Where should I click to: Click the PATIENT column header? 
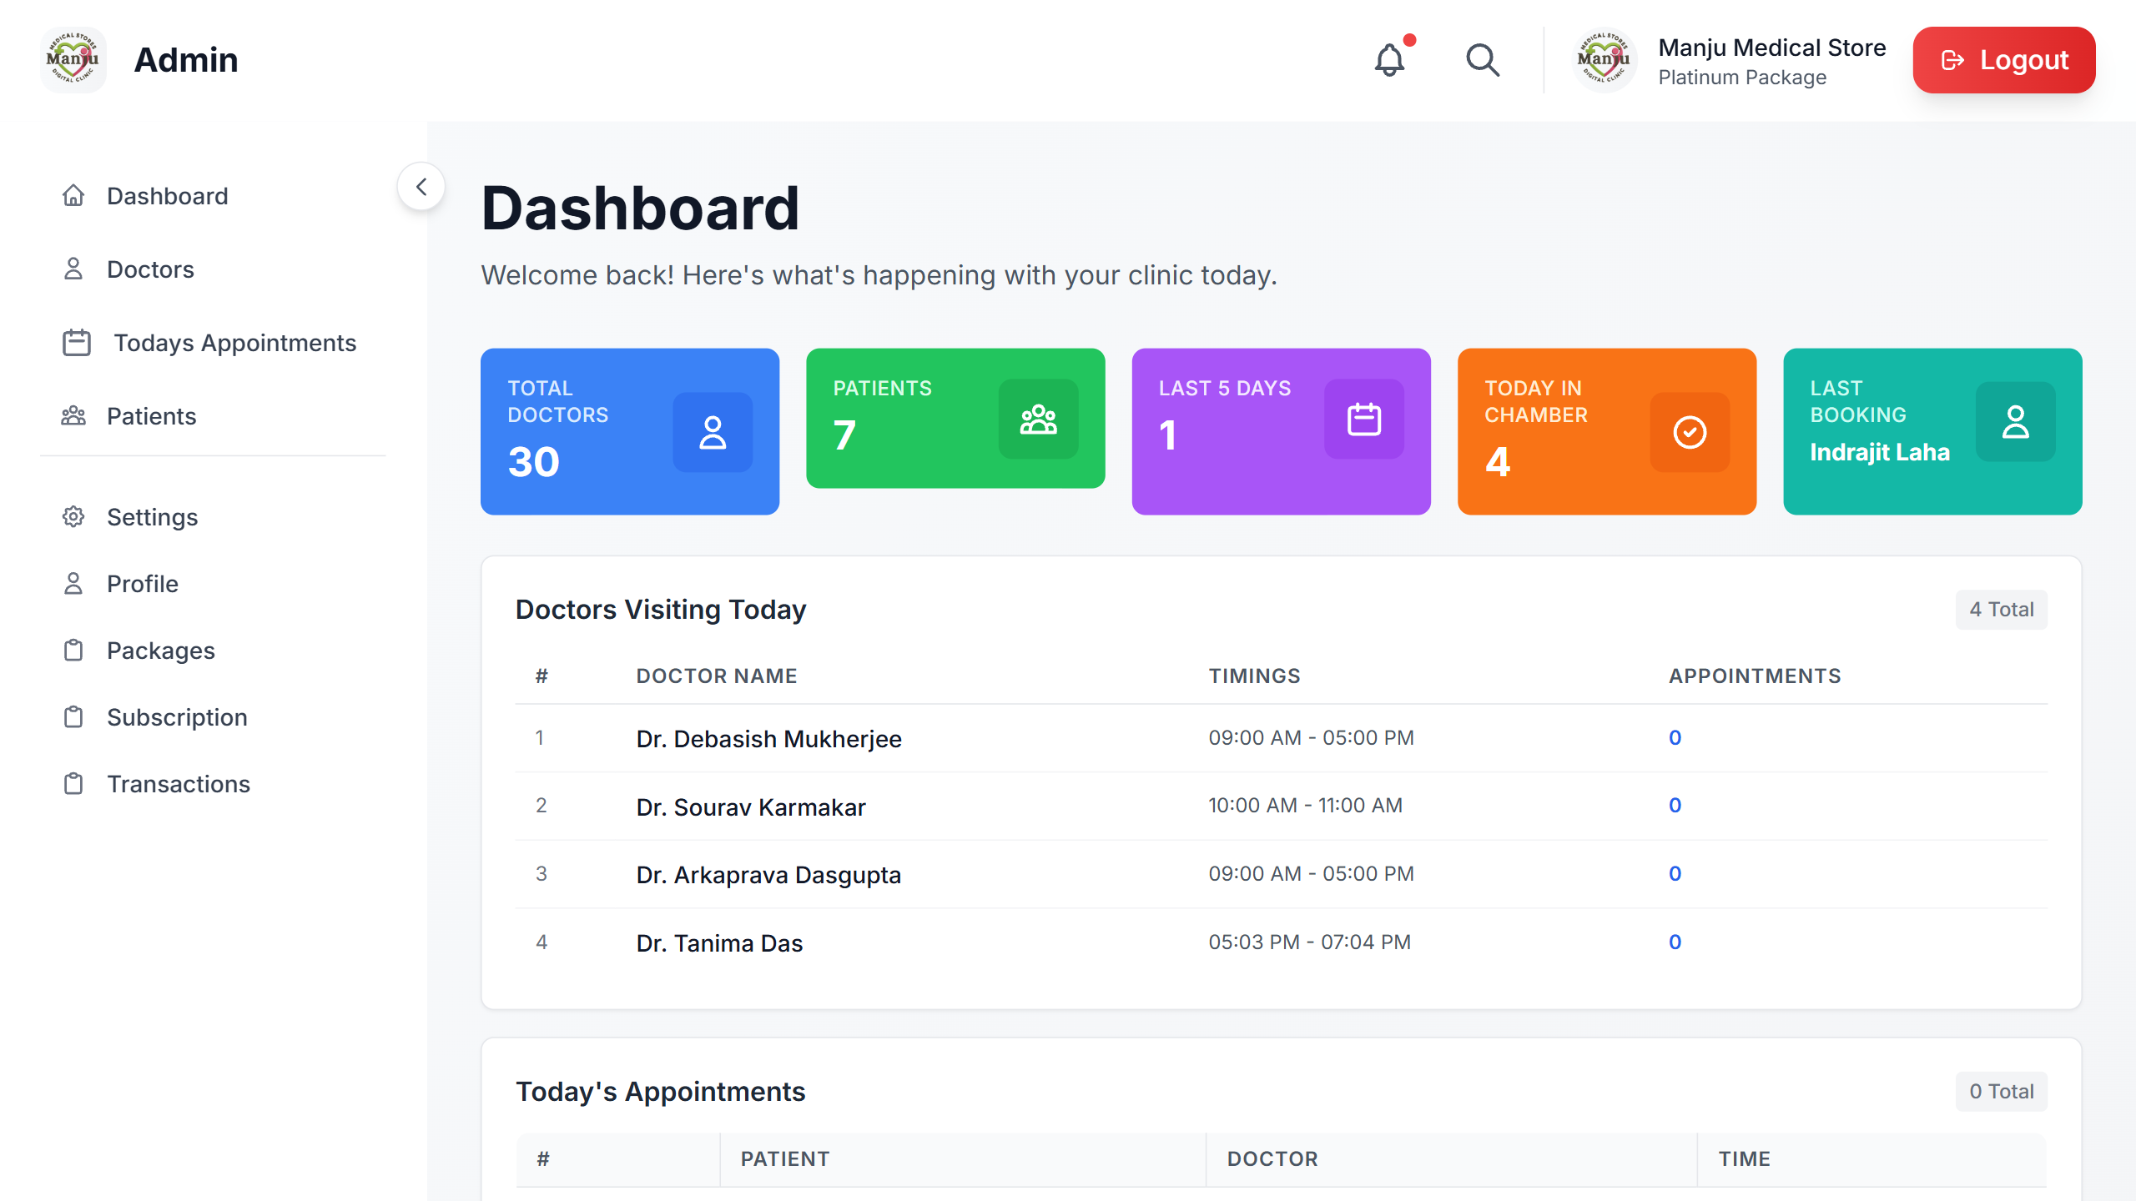[785, 1158]
